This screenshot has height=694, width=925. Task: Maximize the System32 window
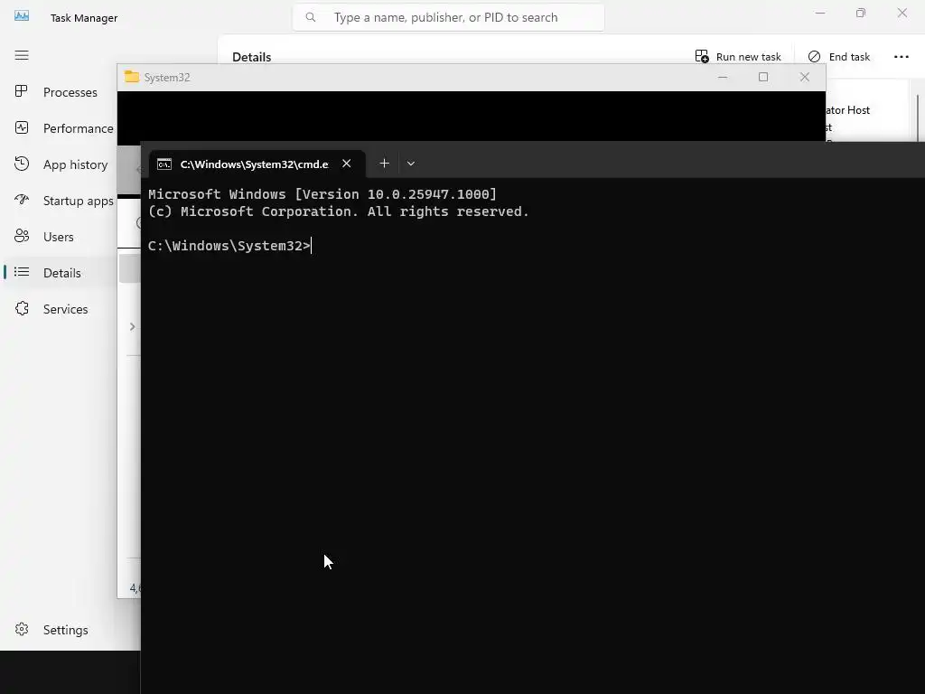pos(763,78)
